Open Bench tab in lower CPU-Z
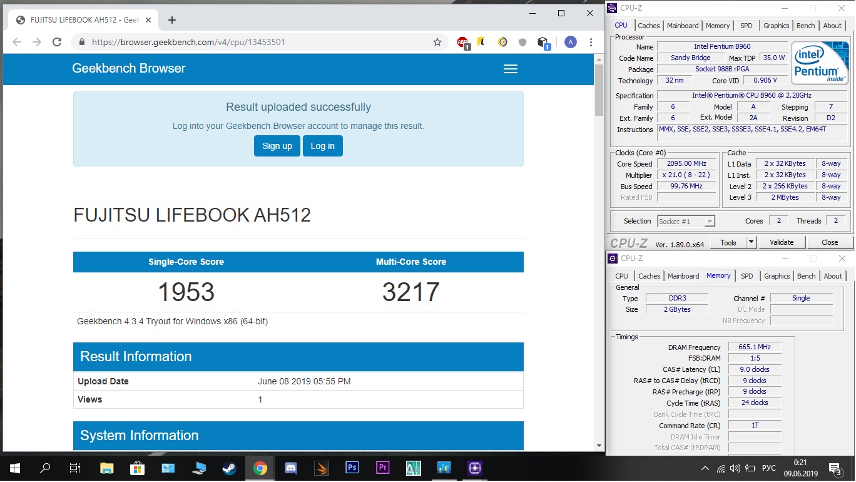The image size is (856, 482). pos(807,276)
